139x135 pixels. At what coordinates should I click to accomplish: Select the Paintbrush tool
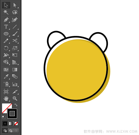tap(15, 34)
